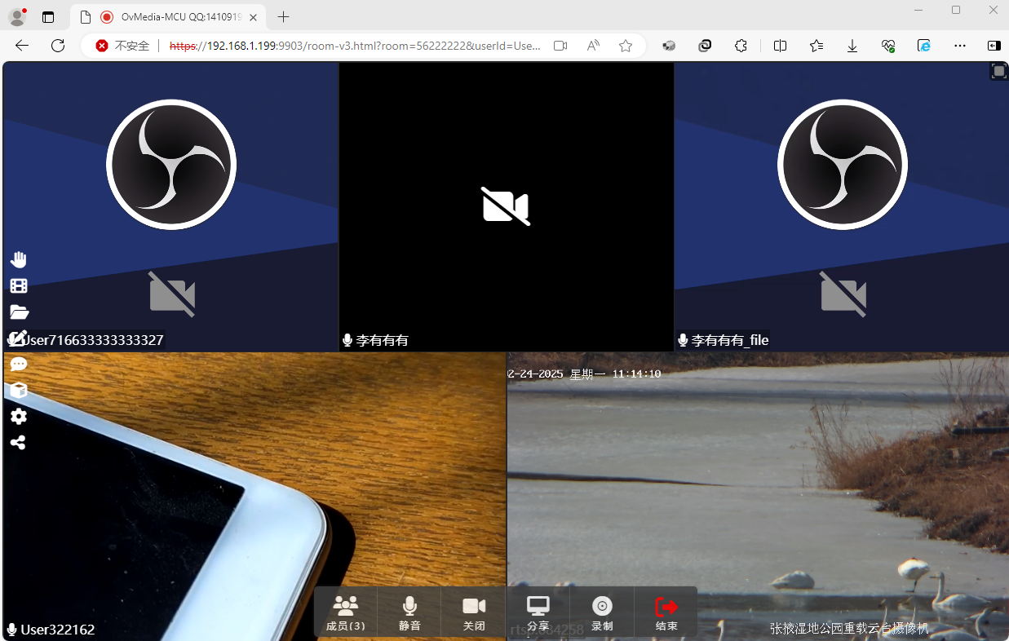Click the 3D cube icon in sidebar
The width and height of the screenshot is (1009, 641).
[18, 390]
